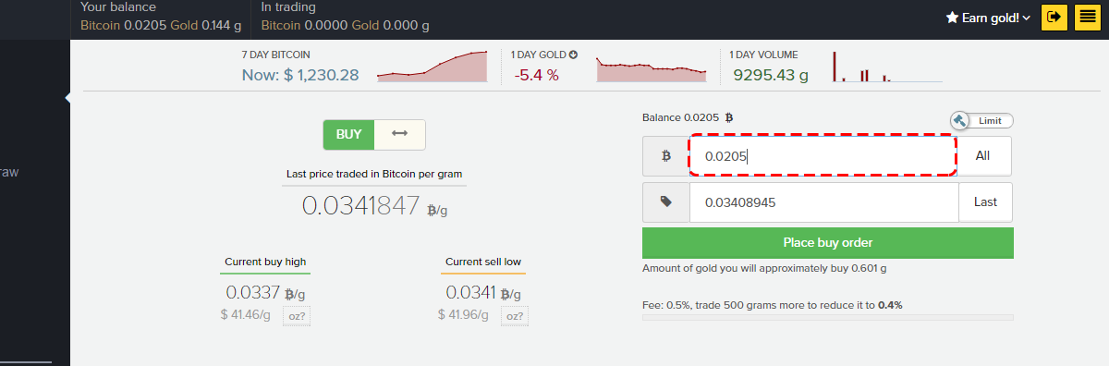Image resolution: width=1109 pixels, height=366 pixels.
Task: Toggle the Limit order switch
Action: (982, 121)
